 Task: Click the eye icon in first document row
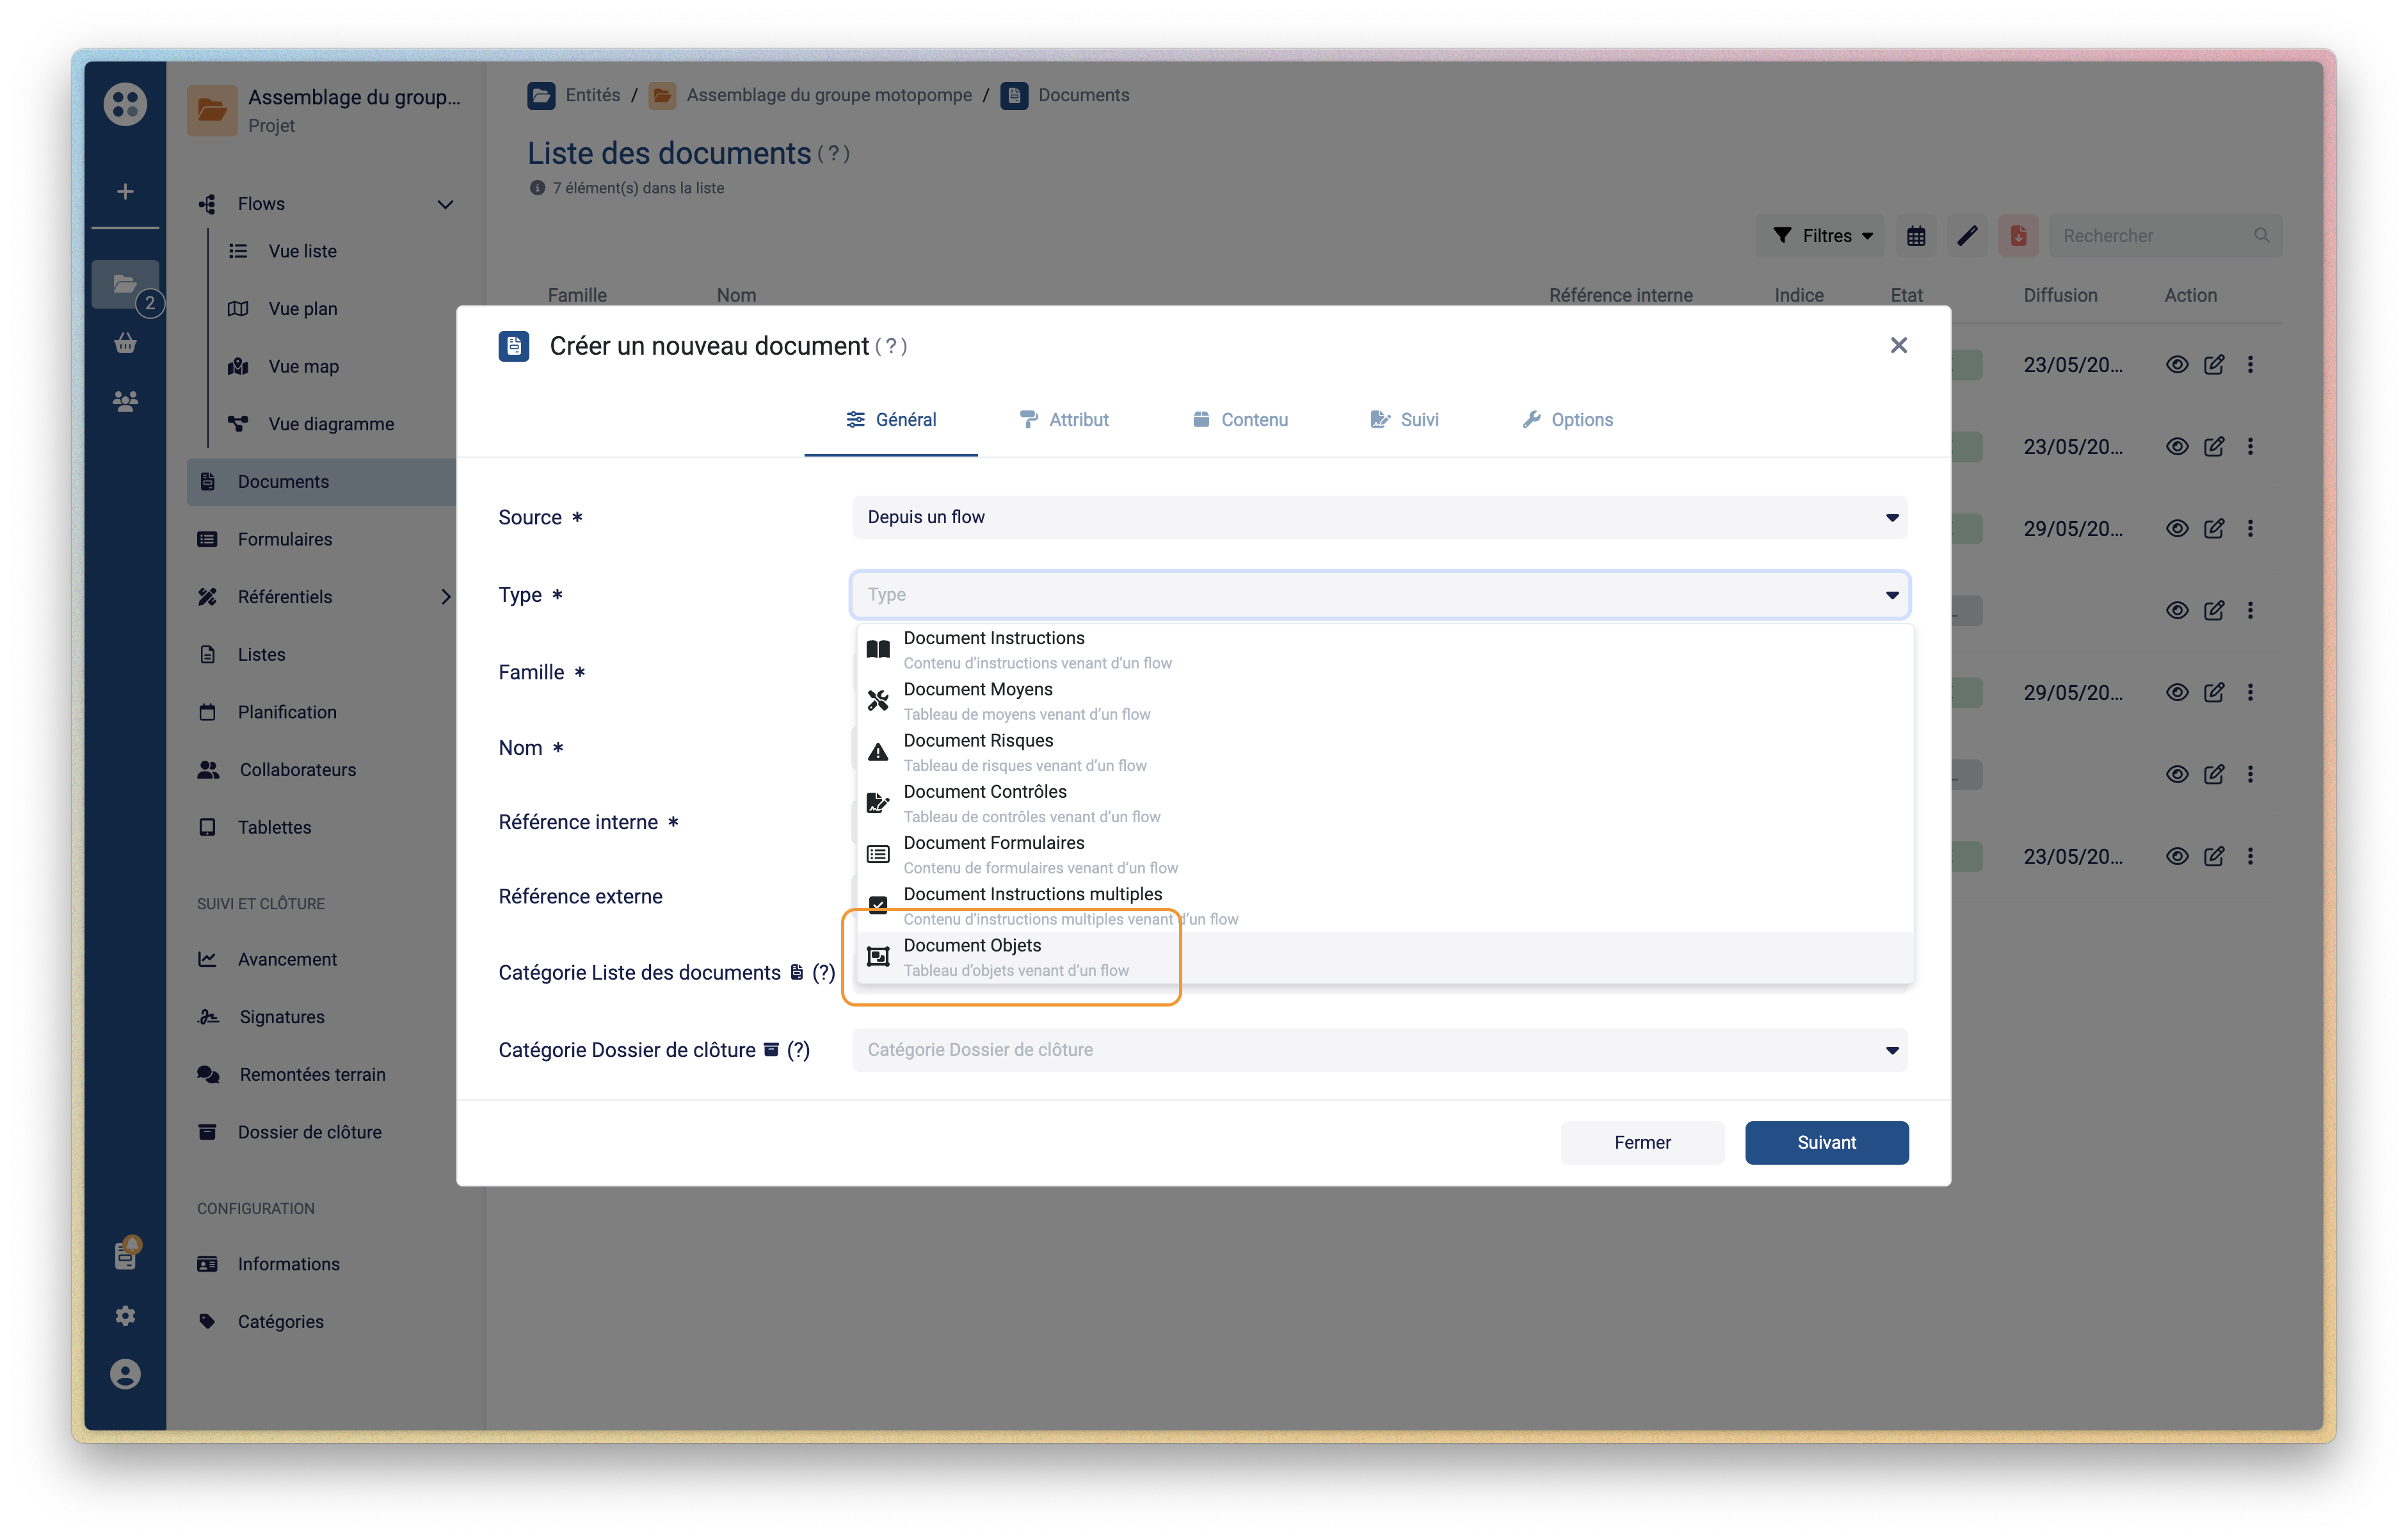coord(2176,364)
